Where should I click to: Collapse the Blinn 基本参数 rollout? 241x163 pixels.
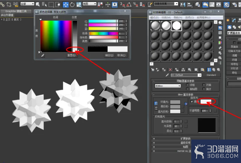tap(186, 95)
